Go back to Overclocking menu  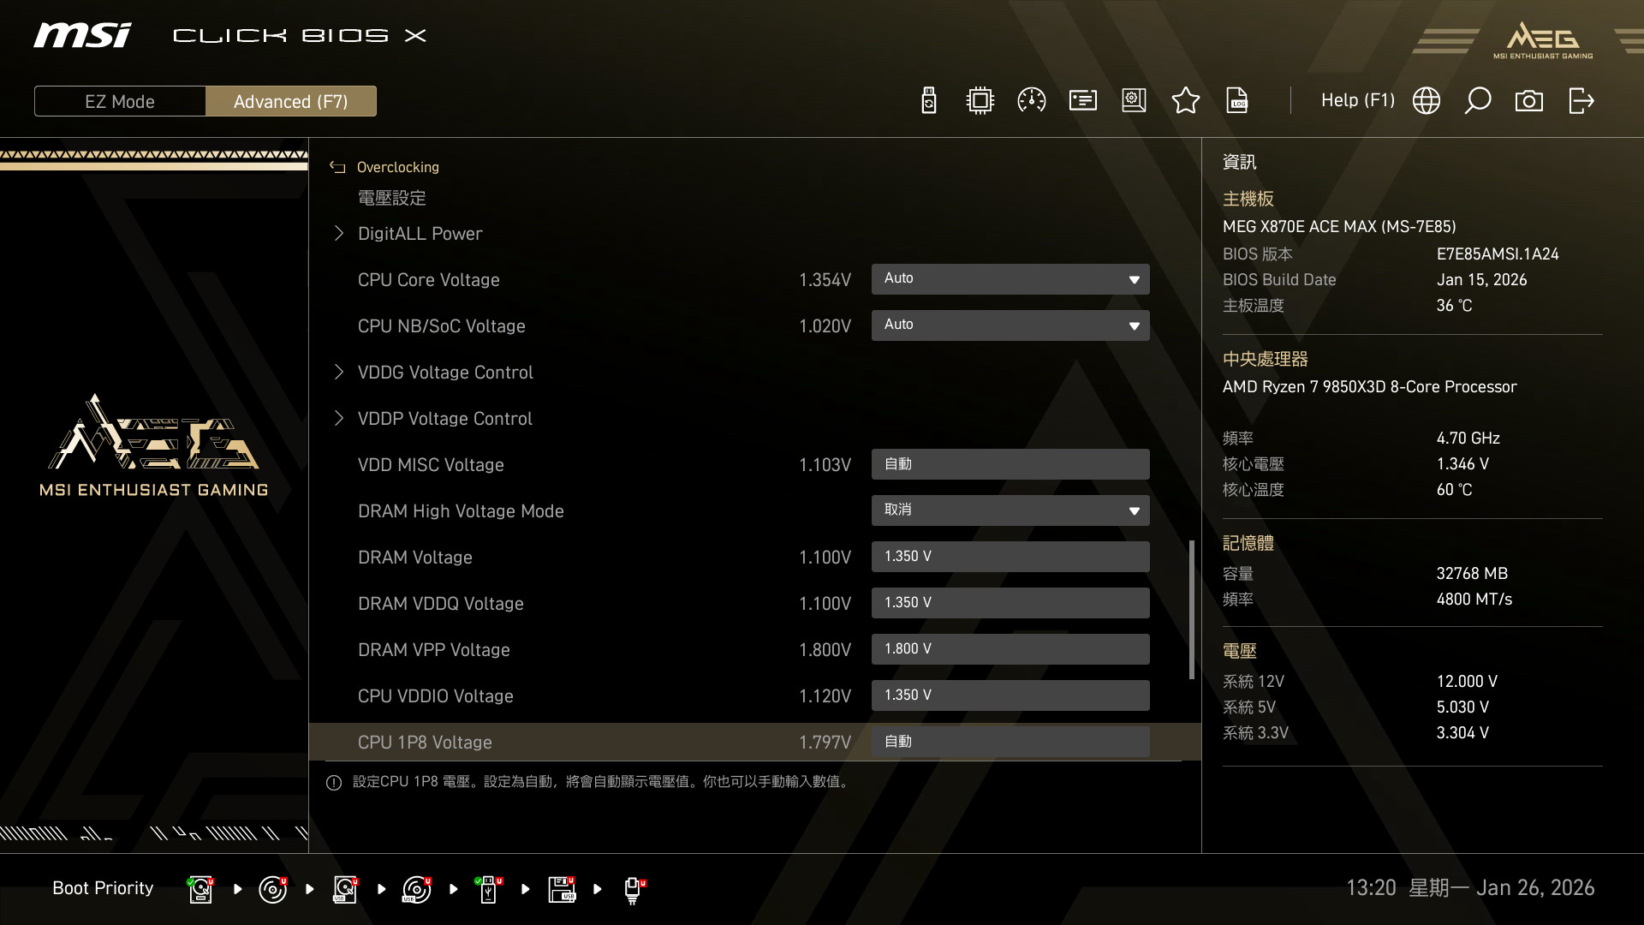tap(396, 167)
